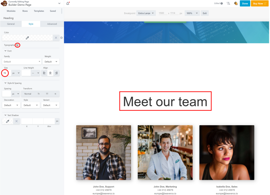Image resolution: width=270 pixels, height=195 pixels.
Task: Click the heading color swatch field
Action: point(27,38)
